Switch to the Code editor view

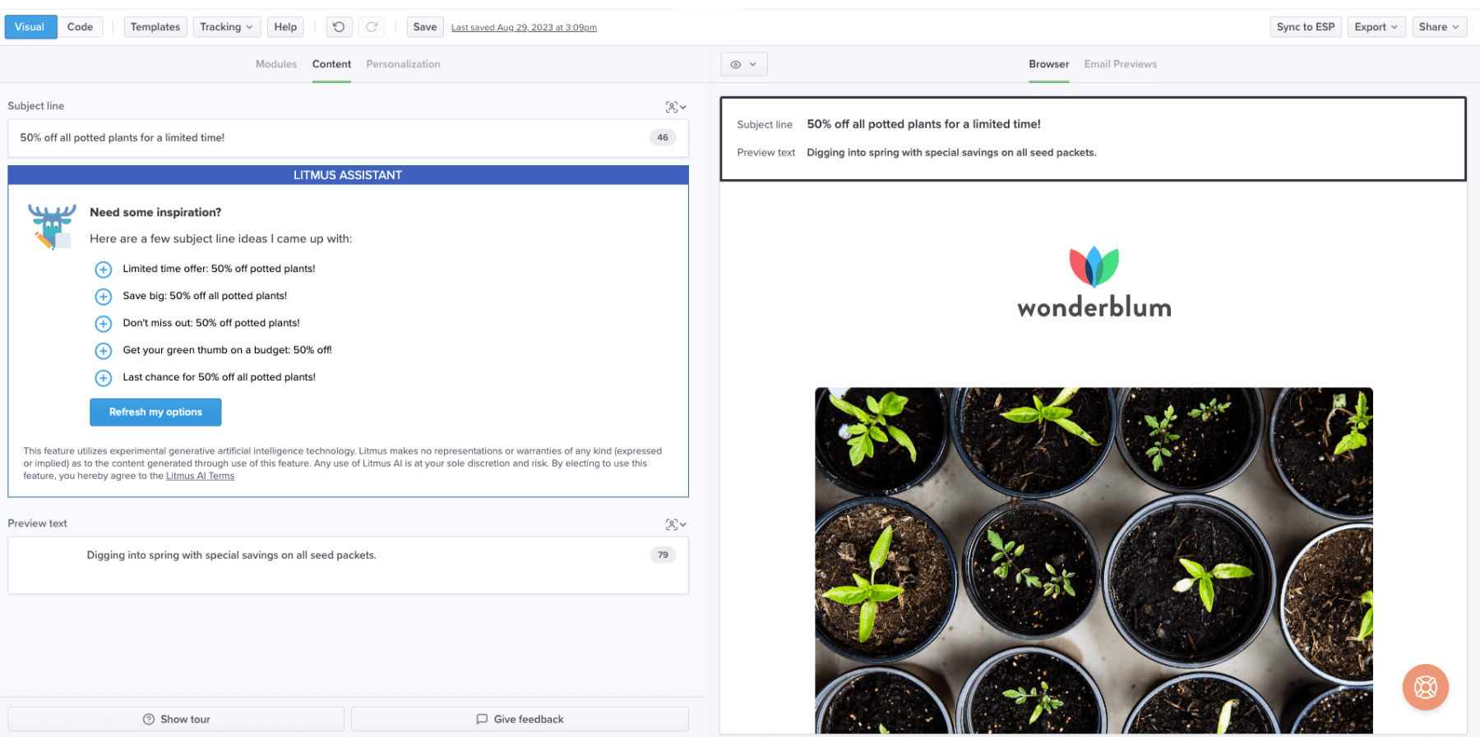click(81, 27)
